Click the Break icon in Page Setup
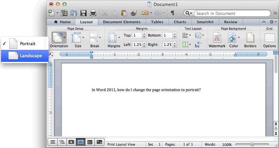 [94, 38]
